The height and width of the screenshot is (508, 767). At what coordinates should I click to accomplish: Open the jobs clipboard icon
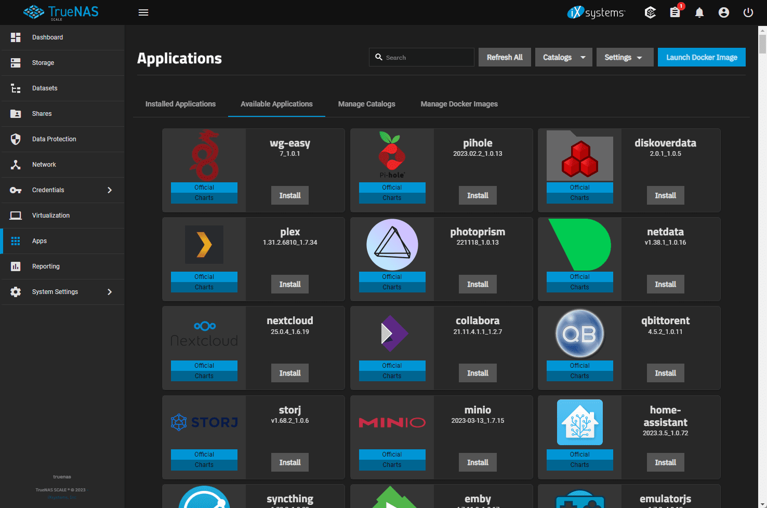tap(675, 12)
